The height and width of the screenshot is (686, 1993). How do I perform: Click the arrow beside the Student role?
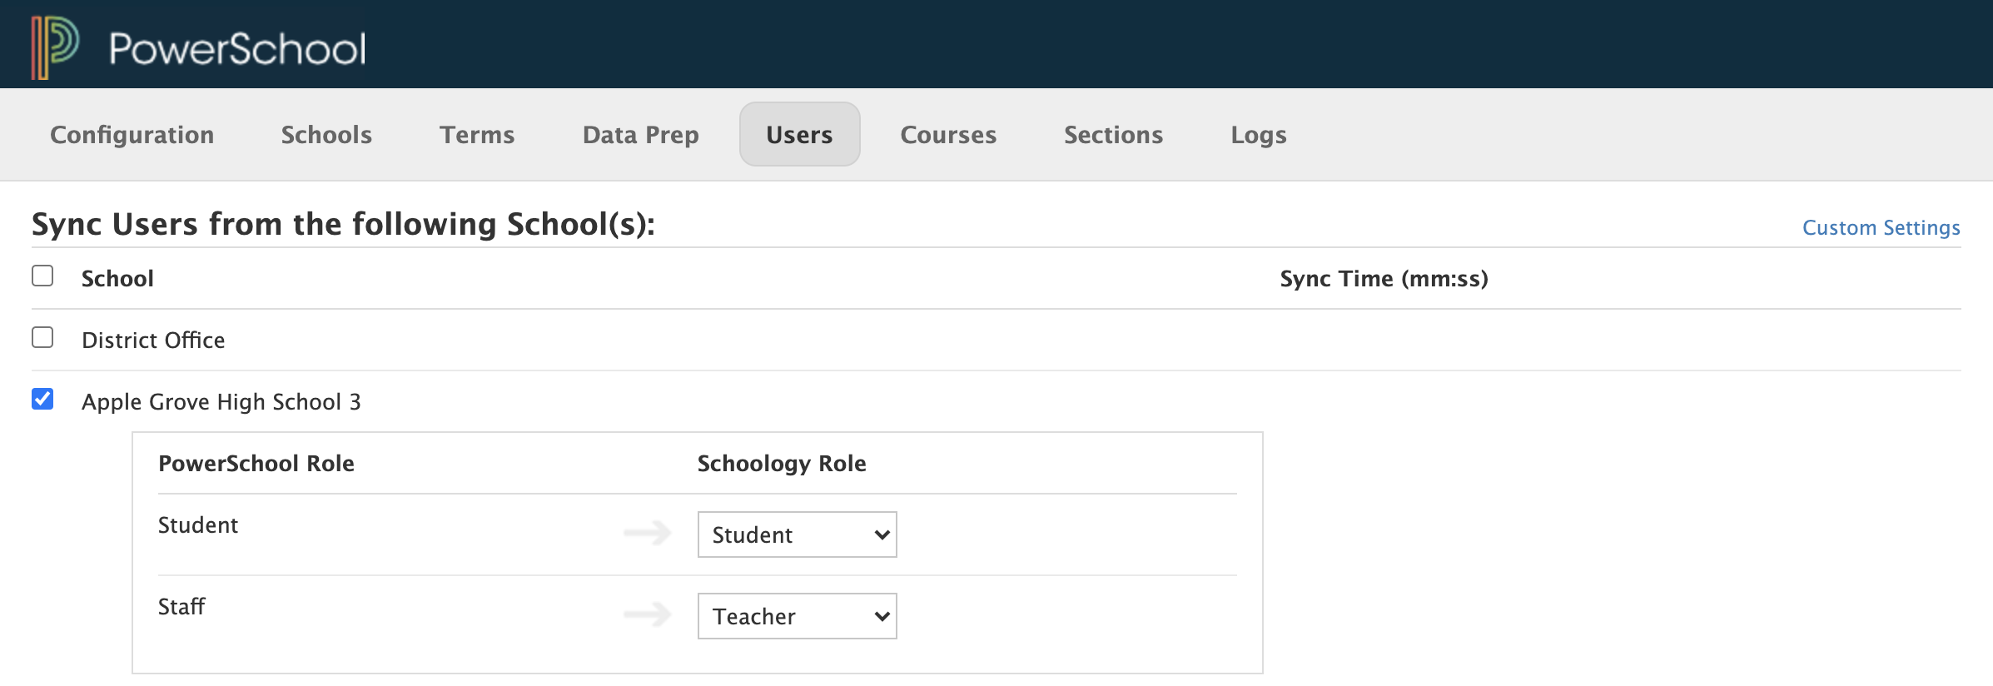click(x=647, y=533)
